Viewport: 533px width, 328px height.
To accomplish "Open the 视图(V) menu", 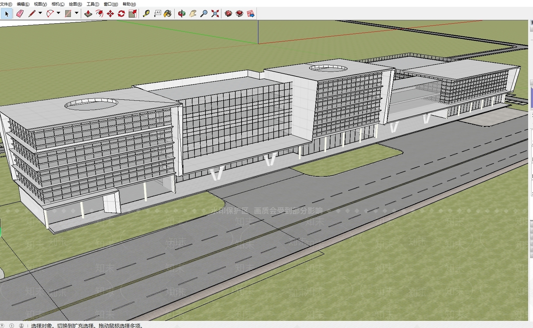I will coord(40,4).
